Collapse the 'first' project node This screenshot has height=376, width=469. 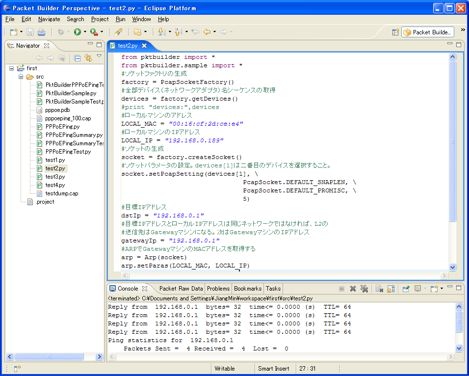11,68
